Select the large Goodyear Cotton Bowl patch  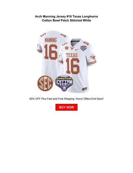pos(64,83)
